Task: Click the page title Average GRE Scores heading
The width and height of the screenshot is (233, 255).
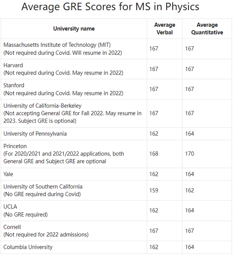Action: (110, 7)
